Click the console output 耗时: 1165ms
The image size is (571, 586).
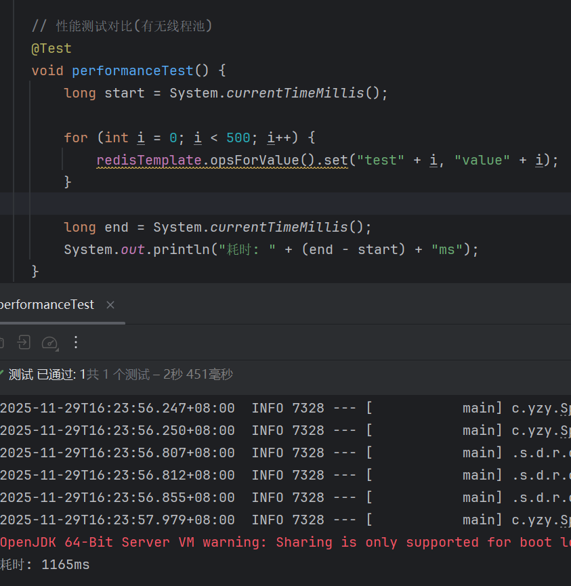pyautogui.click(x=45, y=565)
